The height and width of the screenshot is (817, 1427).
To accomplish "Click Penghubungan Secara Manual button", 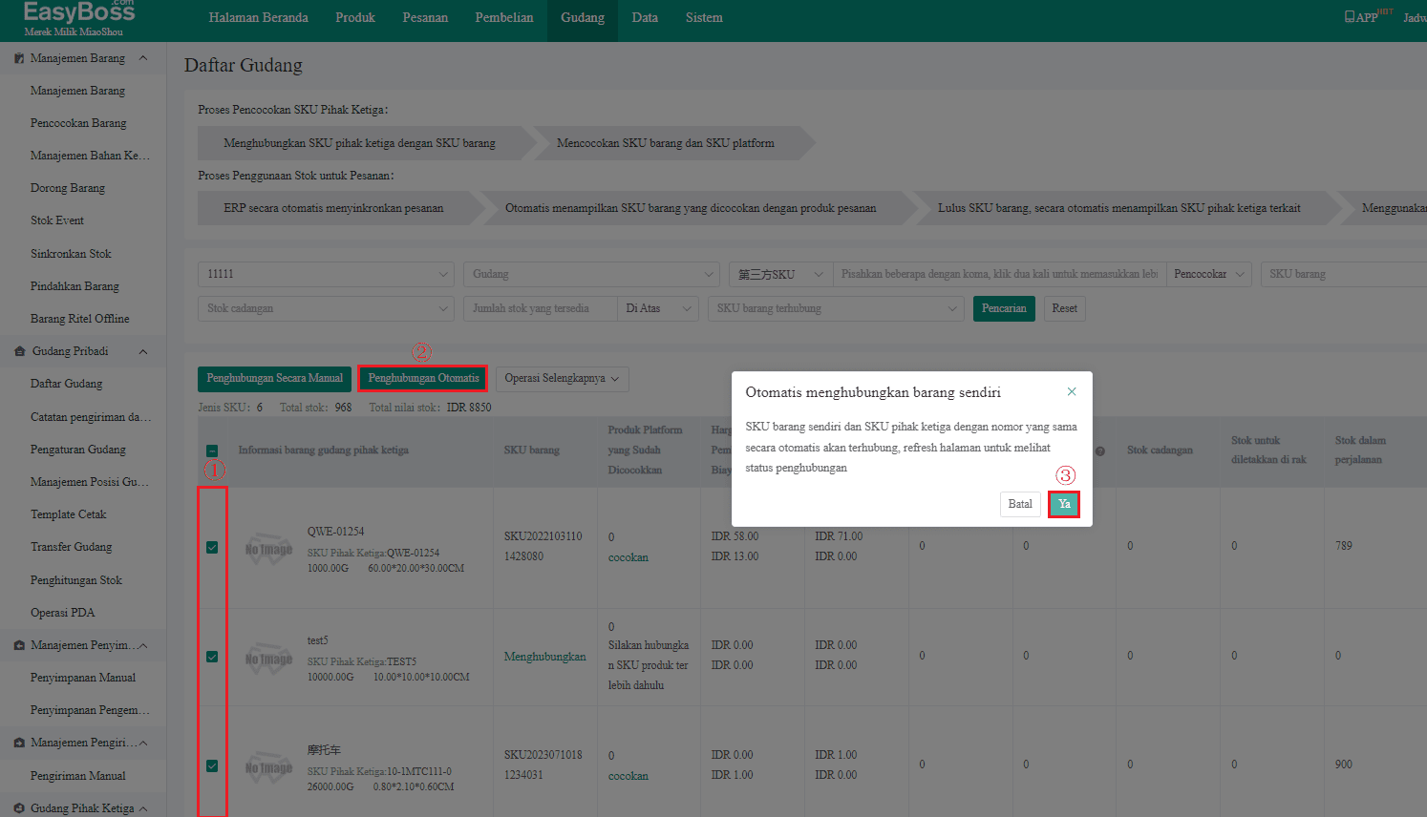I will coord(274,379).
